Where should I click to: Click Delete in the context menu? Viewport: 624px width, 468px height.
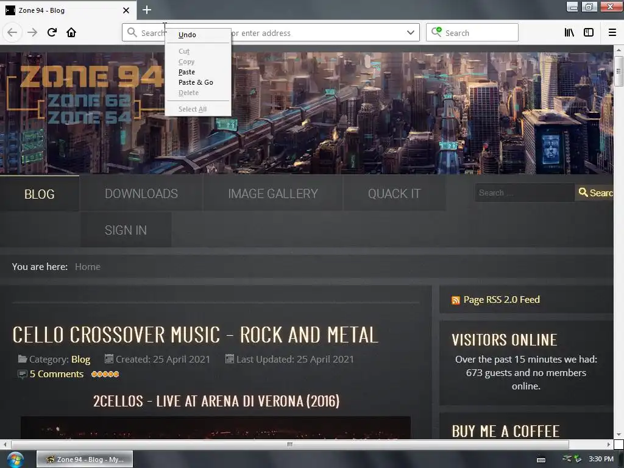coord(198,93)
